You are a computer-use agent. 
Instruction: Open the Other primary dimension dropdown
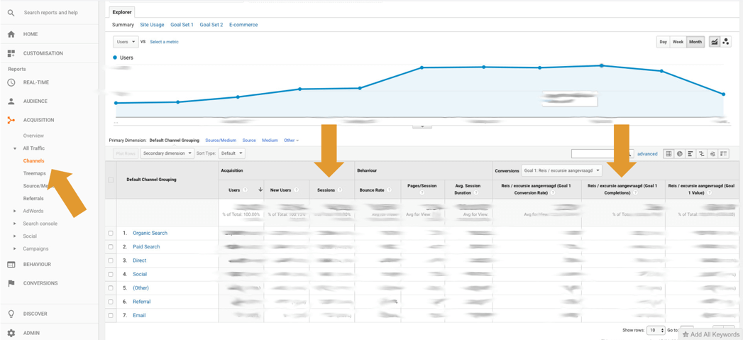coord(292,141)
